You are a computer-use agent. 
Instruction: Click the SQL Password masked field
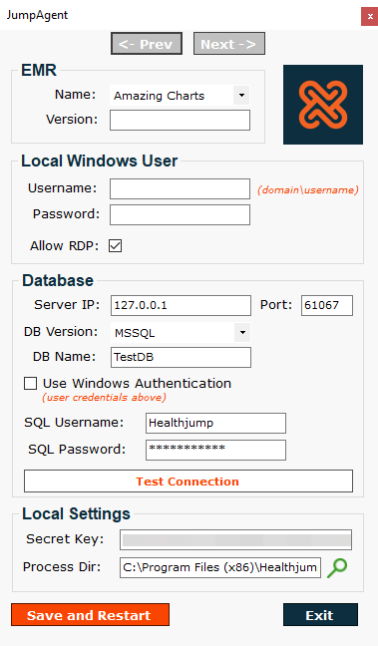coord(215,450)
